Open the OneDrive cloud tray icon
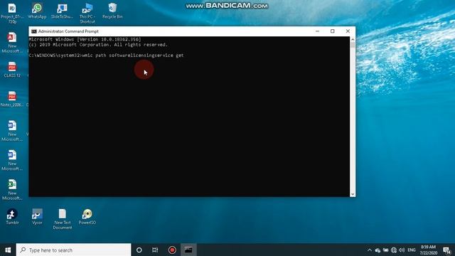The image size is (455, 256). point(378,250)
